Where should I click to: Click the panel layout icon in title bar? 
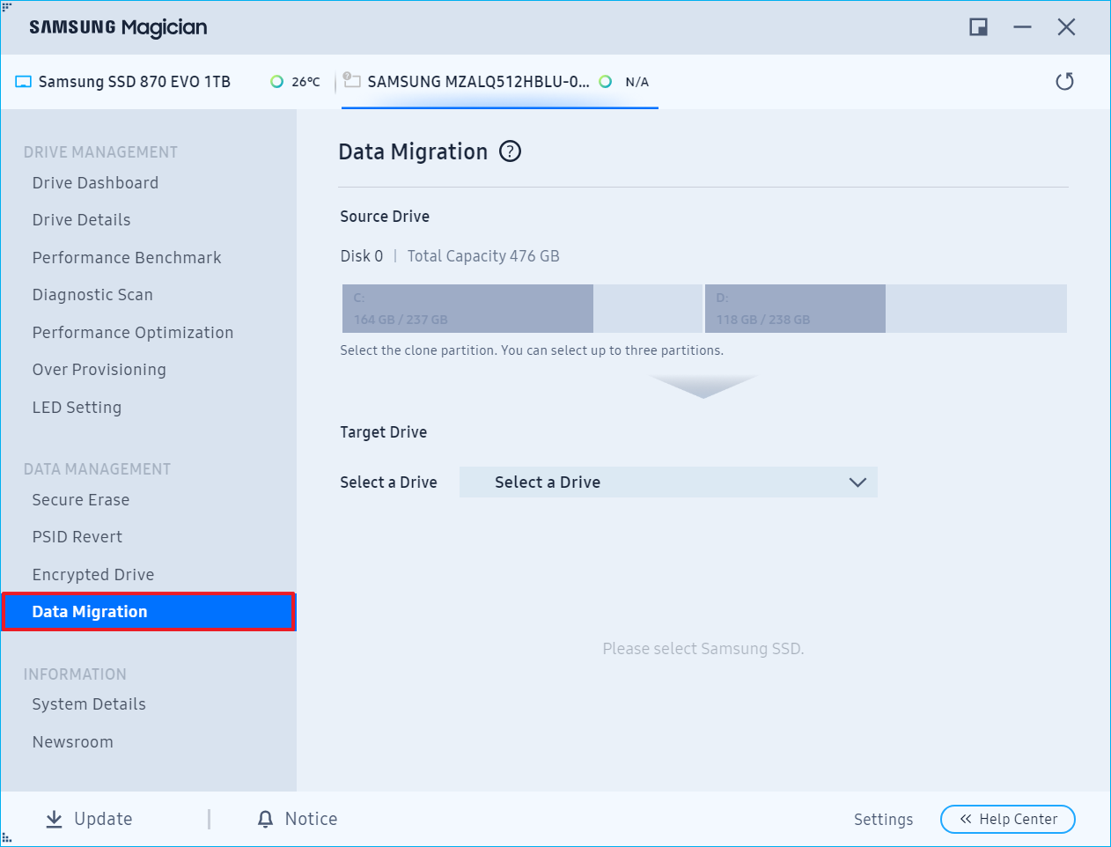[x=977, y=26]
